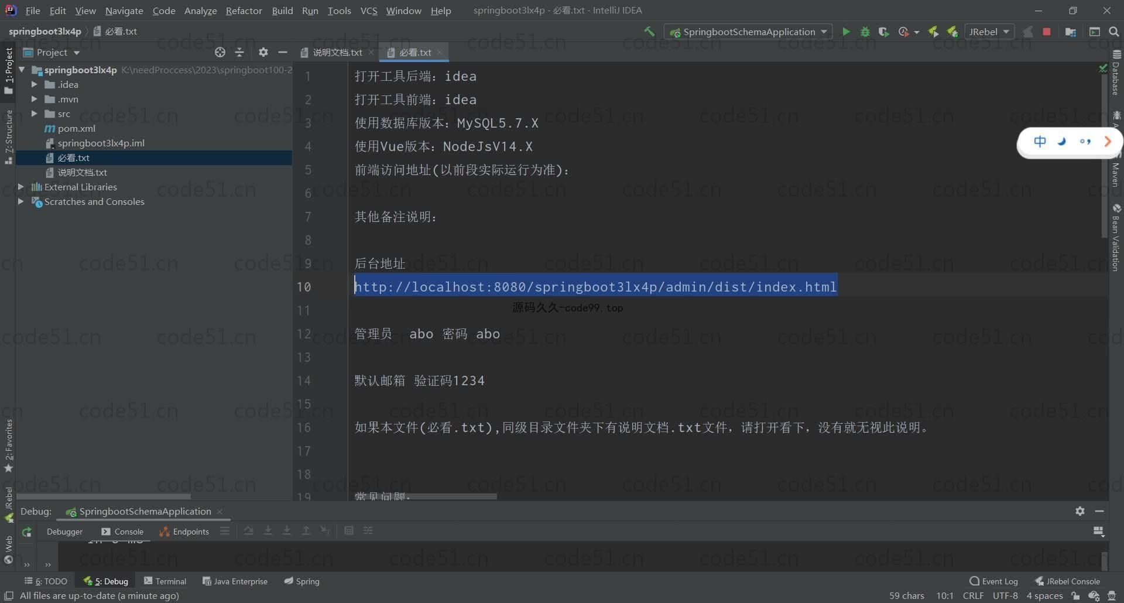The height and width of the screenshot is (603, 1124).
Task: Expand External Libraries node
Action: click(21, 187)
